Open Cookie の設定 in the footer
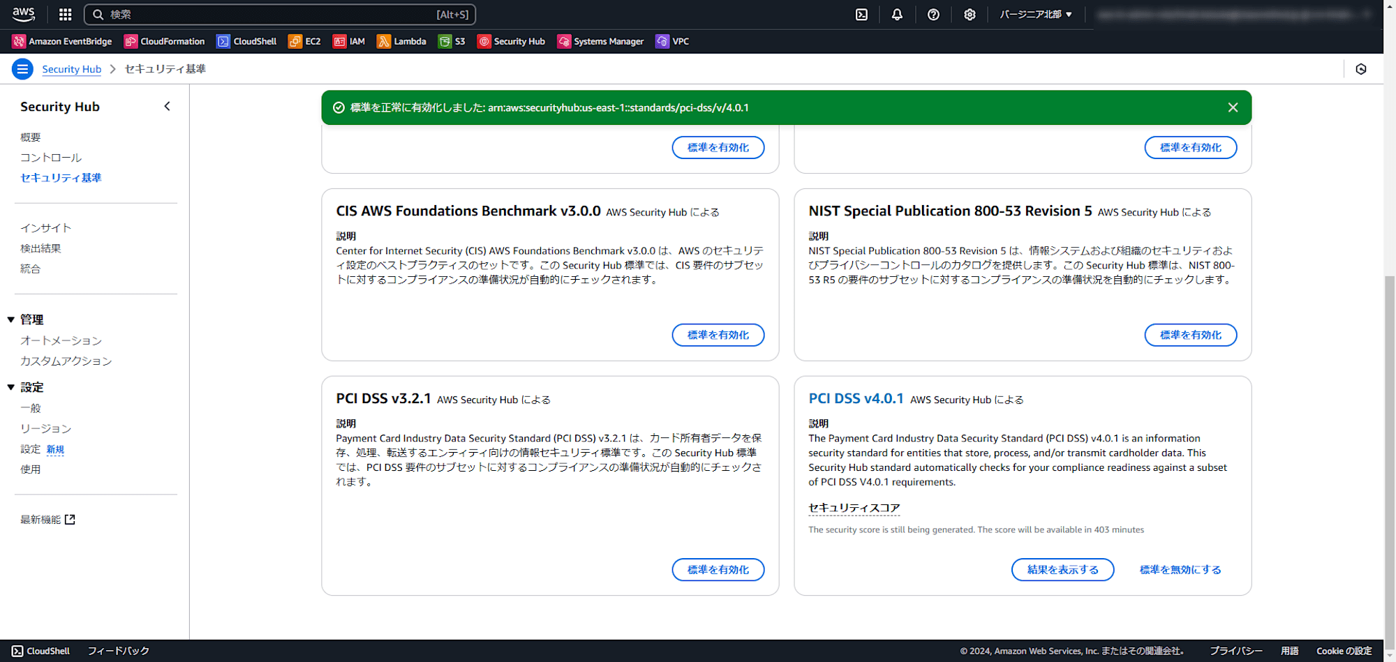 coord(1344,651)
